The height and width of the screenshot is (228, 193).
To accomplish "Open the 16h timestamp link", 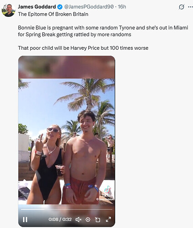I will 122,7.
